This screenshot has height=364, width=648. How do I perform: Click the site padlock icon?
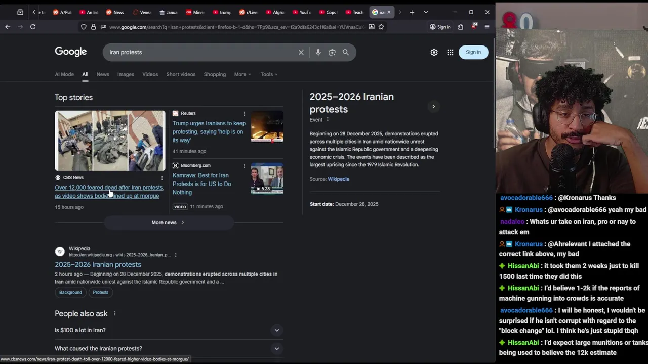pyautogui.click(x=93, y=27)
